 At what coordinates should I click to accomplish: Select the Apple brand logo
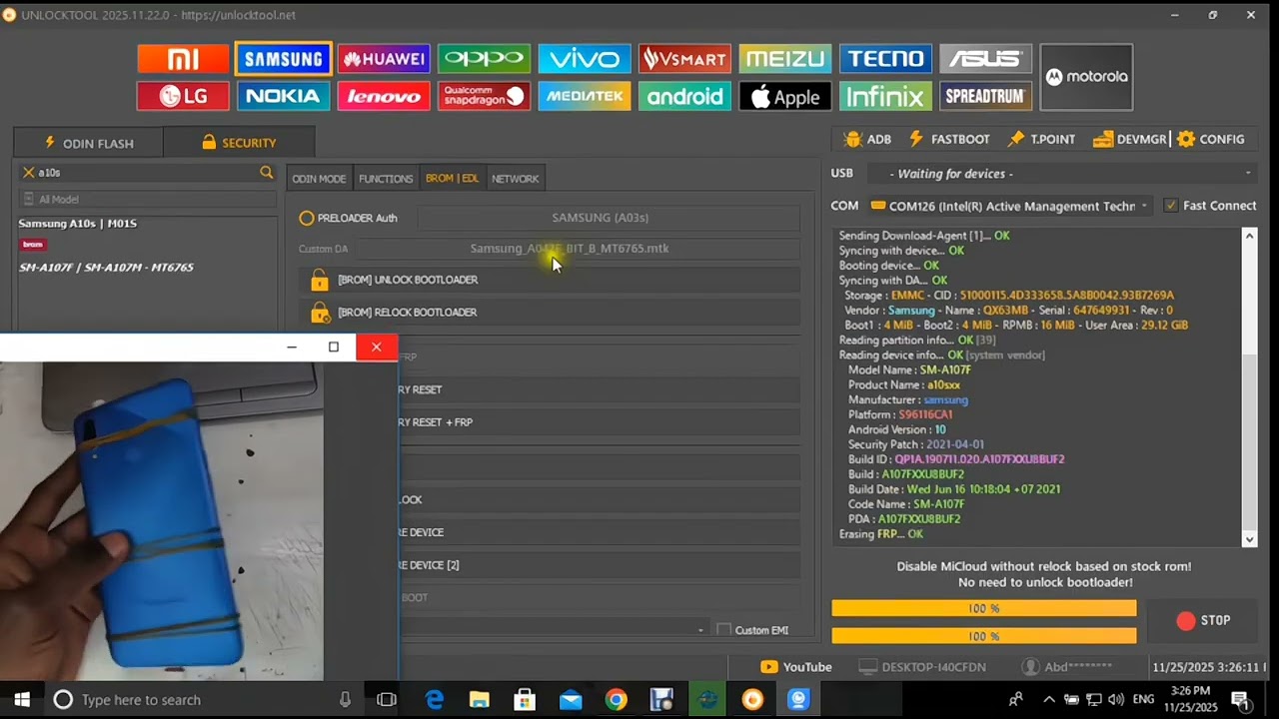[785, 96]
